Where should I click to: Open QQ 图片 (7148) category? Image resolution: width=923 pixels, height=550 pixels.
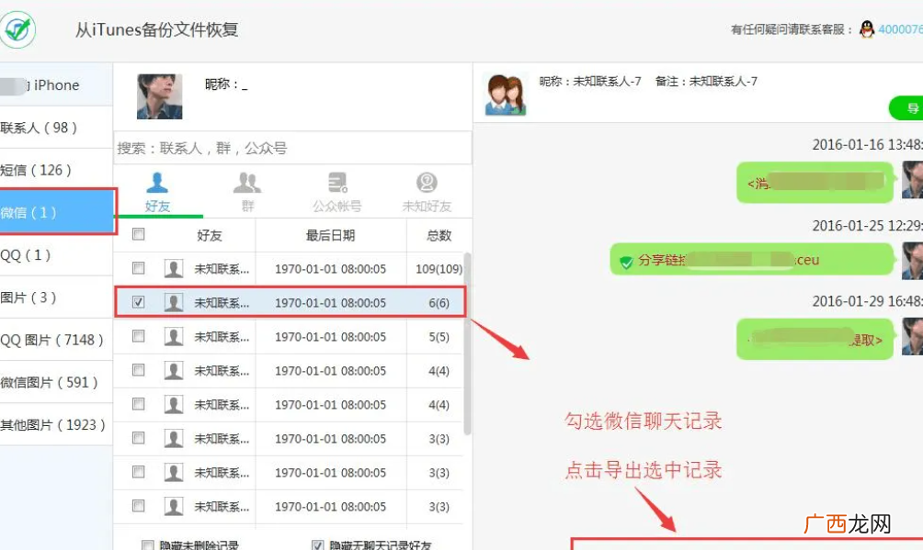[56, 340]
